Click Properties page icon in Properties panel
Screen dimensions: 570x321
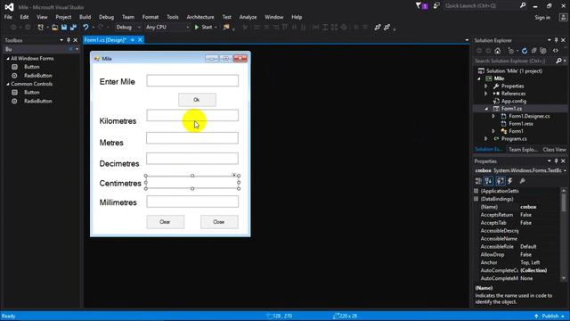pyautogui.click(x=501, y=181)
